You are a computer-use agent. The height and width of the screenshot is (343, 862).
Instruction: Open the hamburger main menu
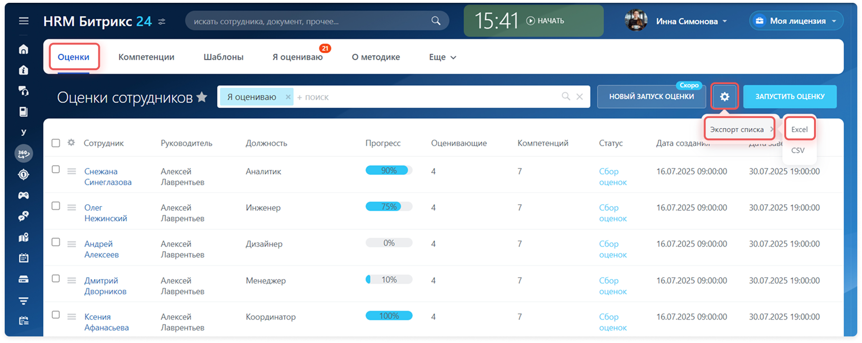(24, 21)
